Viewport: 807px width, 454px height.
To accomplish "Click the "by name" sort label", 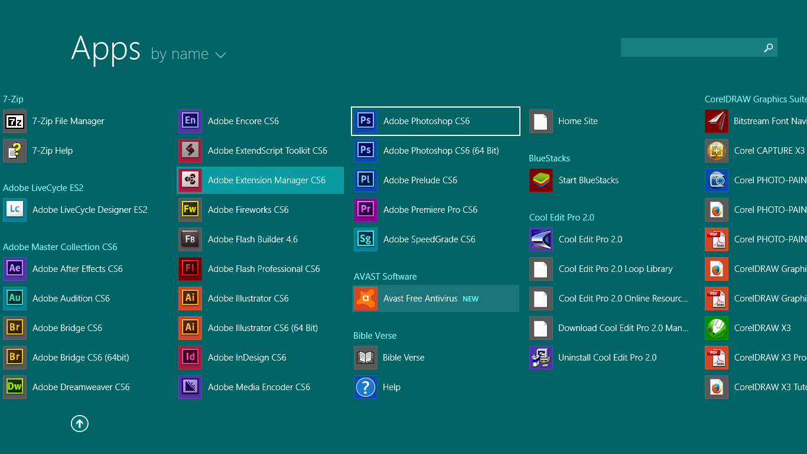I will (180, 54).
